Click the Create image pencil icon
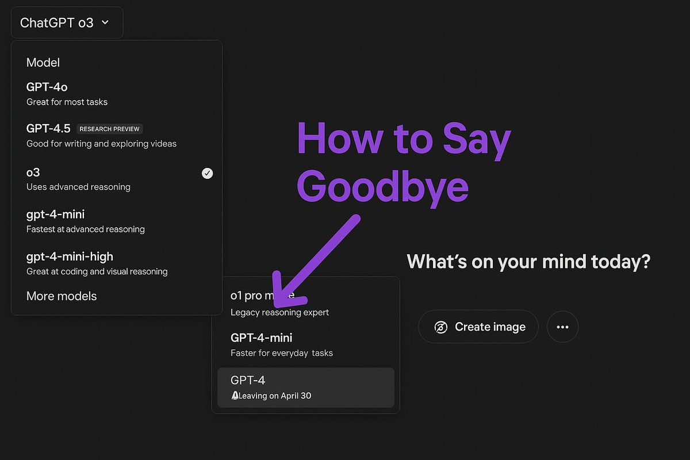 pyautogui.click(x=440, y=327)
